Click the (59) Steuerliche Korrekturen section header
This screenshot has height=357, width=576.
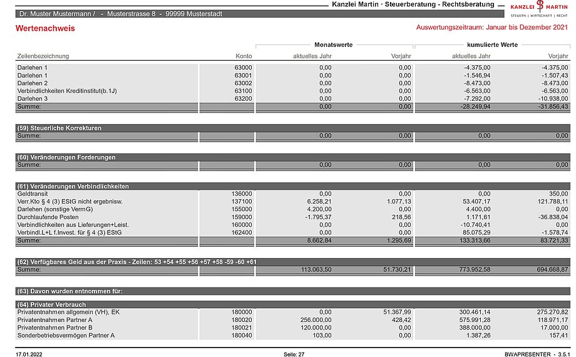coord(59,128)
